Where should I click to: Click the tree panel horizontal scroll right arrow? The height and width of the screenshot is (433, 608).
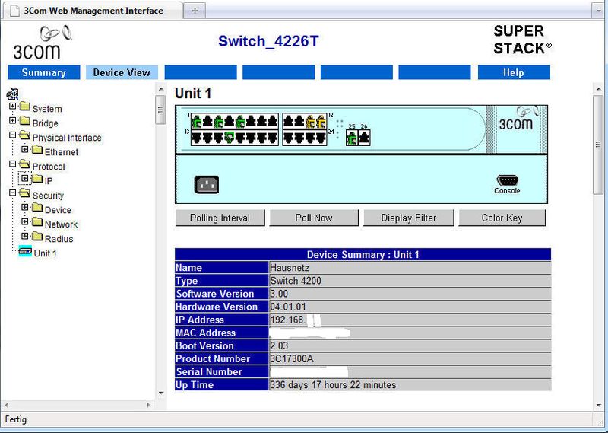[x=148, y=405]
